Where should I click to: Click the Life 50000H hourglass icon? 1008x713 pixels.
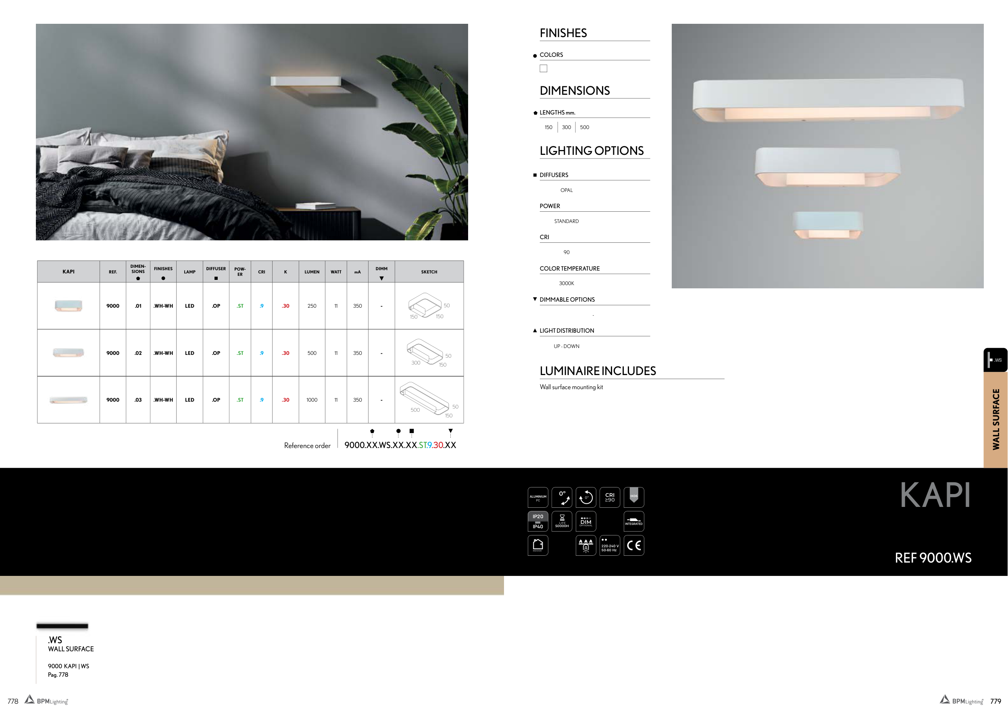562,521
